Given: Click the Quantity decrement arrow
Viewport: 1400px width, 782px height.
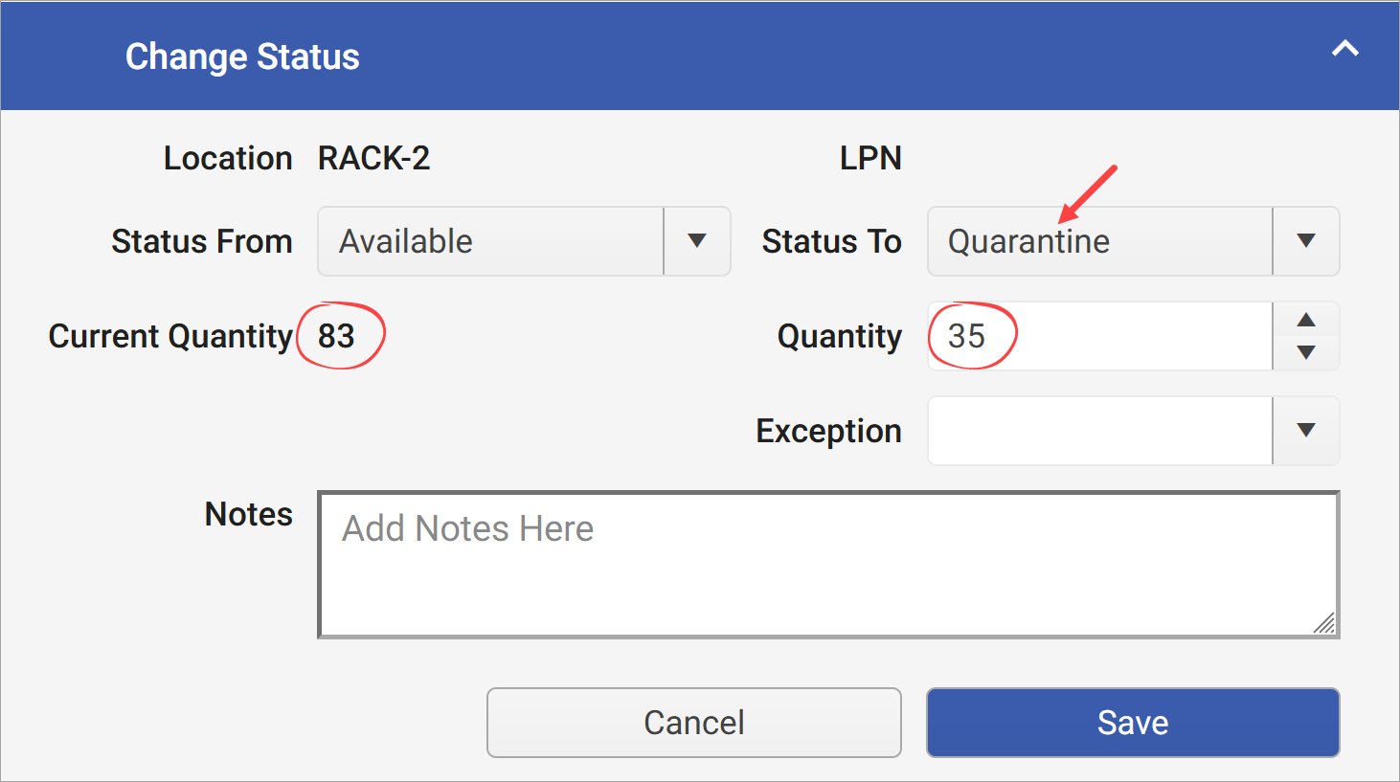Looking at the screenshot, I should [1305, 353].
